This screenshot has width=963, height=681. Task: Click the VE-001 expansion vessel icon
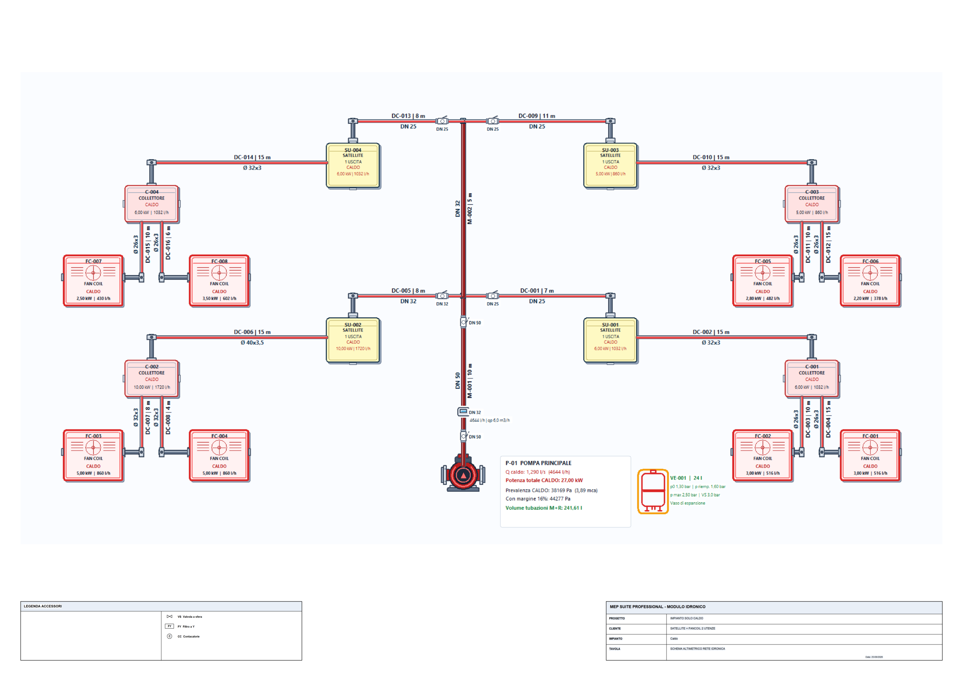[x=653, y=491]
